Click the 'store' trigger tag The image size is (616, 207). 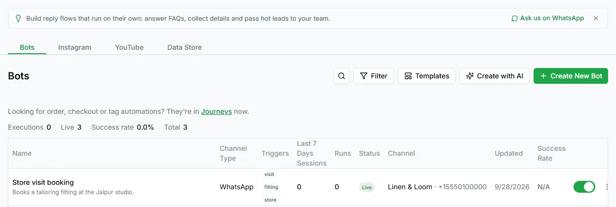270,200
